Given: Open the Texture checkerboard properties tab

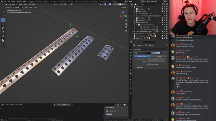Looking at the screenshot, I should [x=131, y=93].
